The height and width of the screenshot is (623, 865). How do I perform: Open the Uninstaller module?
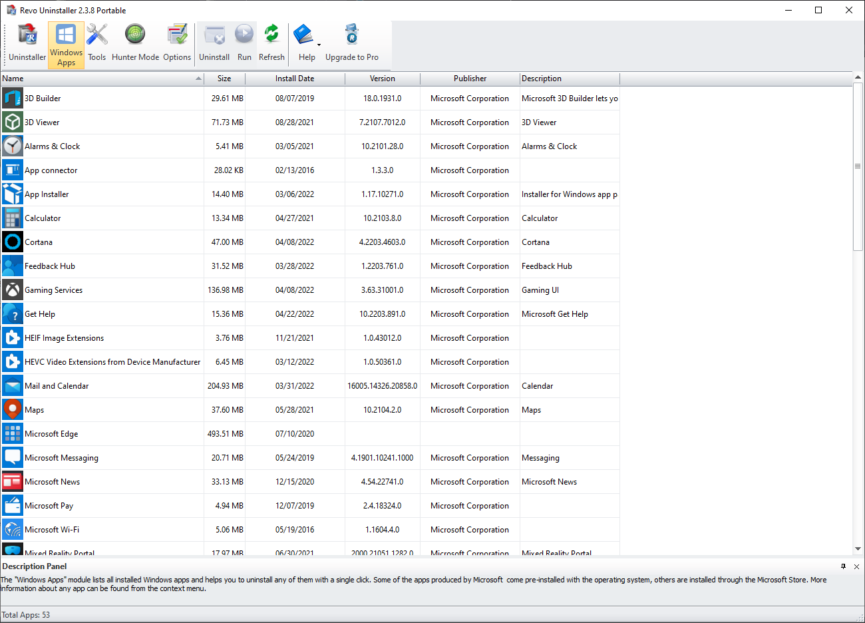pos(27,44)
